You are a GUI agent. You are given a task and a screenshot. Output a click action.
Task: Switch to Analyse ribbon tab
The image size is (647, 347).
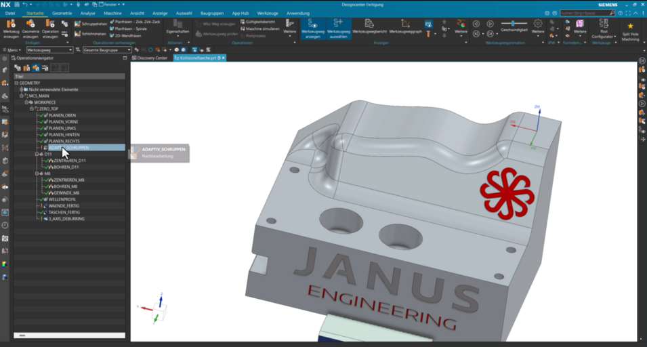click(88, 13)
